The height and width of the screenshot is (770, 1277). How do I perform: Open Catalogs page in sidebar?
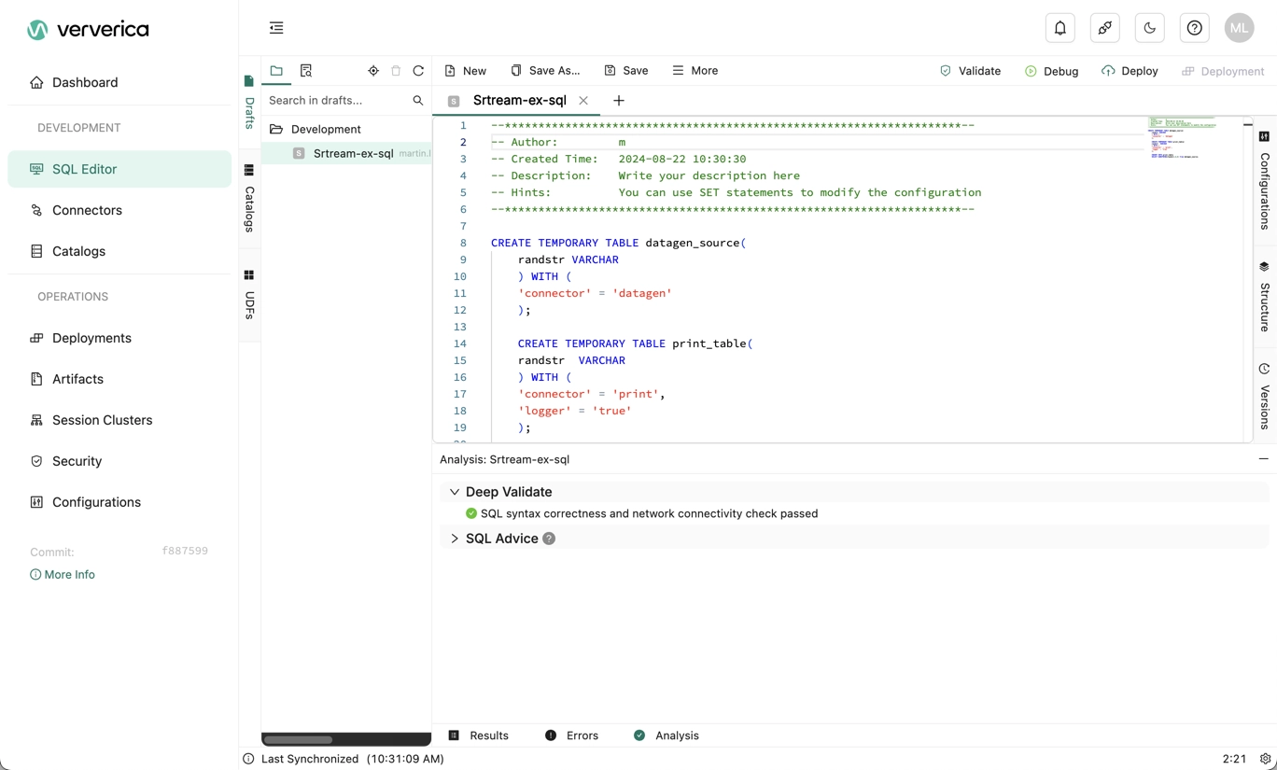[119, 251]
